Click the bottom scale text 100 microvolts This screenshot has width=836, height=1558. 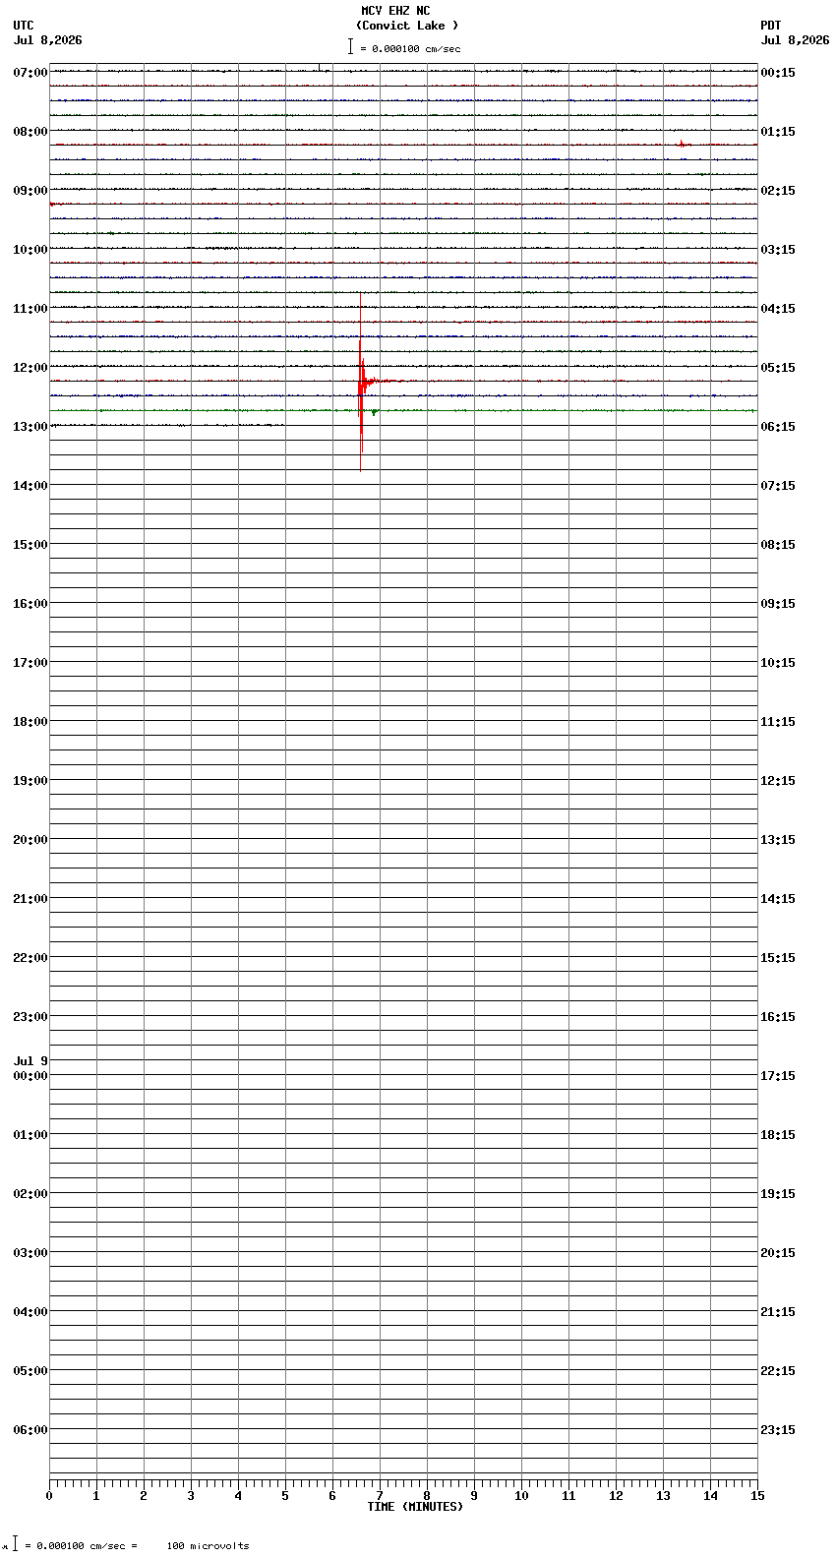(208, 1546)
